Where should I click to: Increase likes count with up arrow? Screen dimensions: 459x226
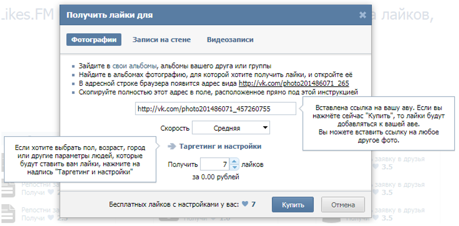point(234,161)
